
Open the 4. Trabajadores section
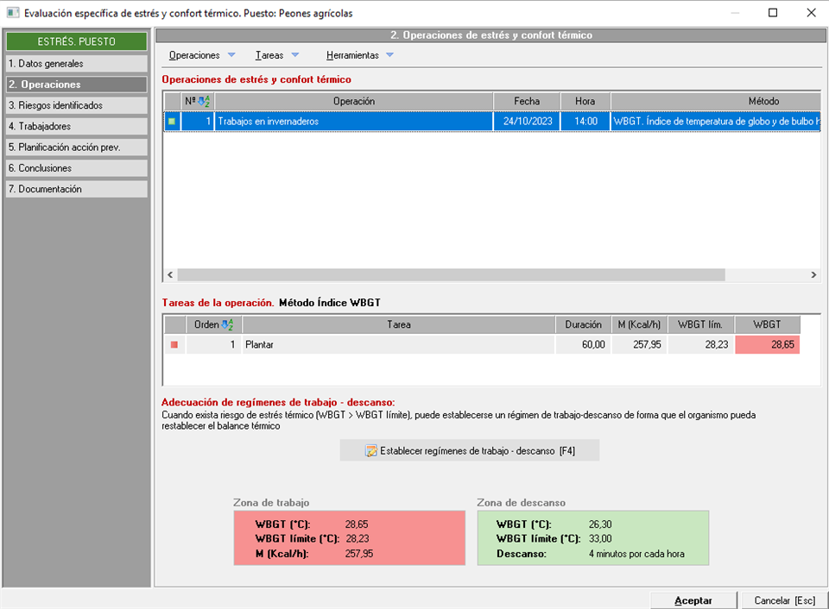pyautogui.click(x=76, y=126)
